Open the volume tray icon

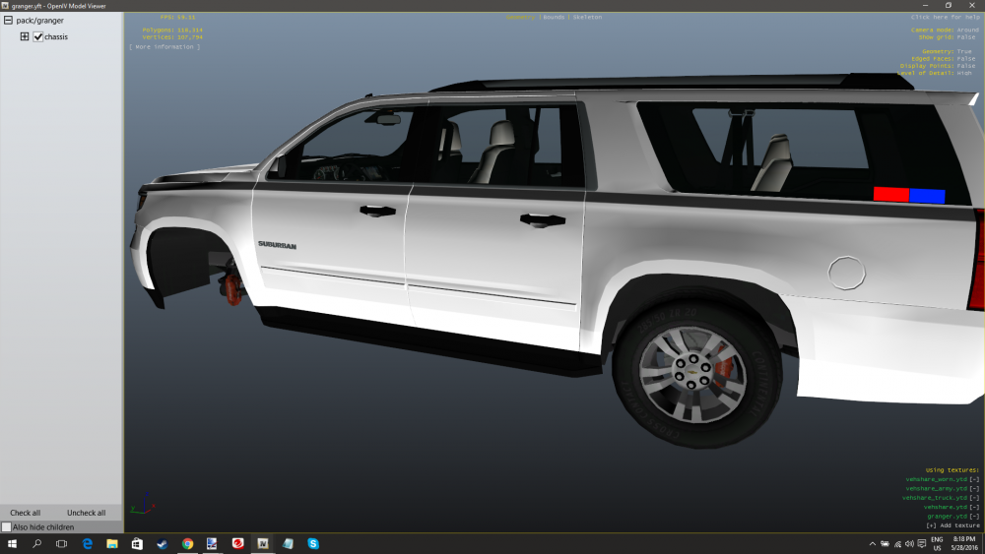pyautogui.click(x=909, y=544)
